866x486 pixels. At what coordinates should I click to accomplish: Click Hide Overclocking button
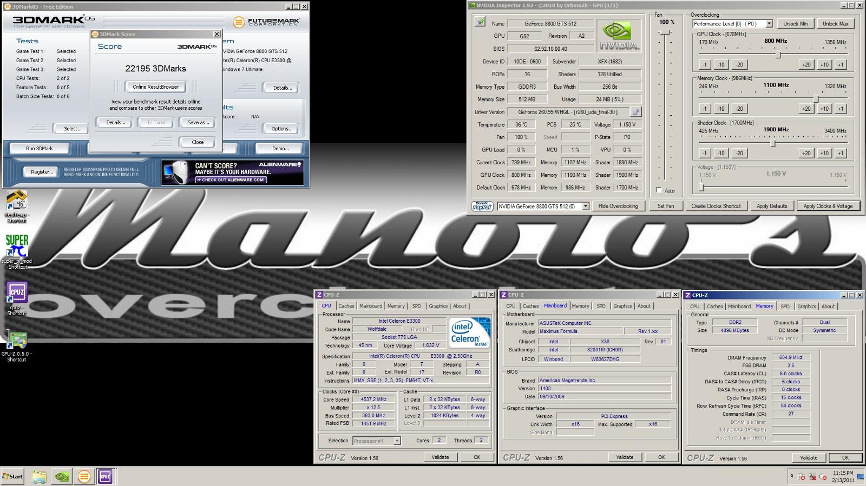[618, 206]
